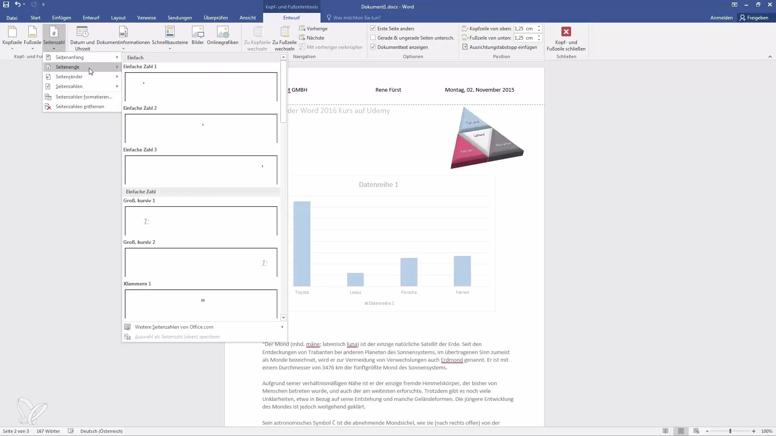Open the Layout tab
Image resolution: width=776 pixels, height=436 pixels.
pyautogui.click(x=118, y=18)
